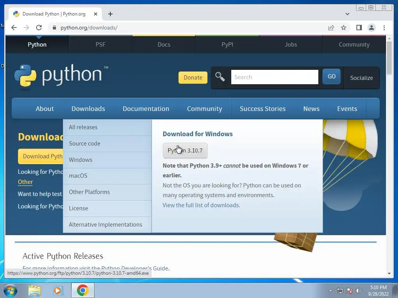
Task: Click the Python logo on the site header
Action: (x=61, y=77)
